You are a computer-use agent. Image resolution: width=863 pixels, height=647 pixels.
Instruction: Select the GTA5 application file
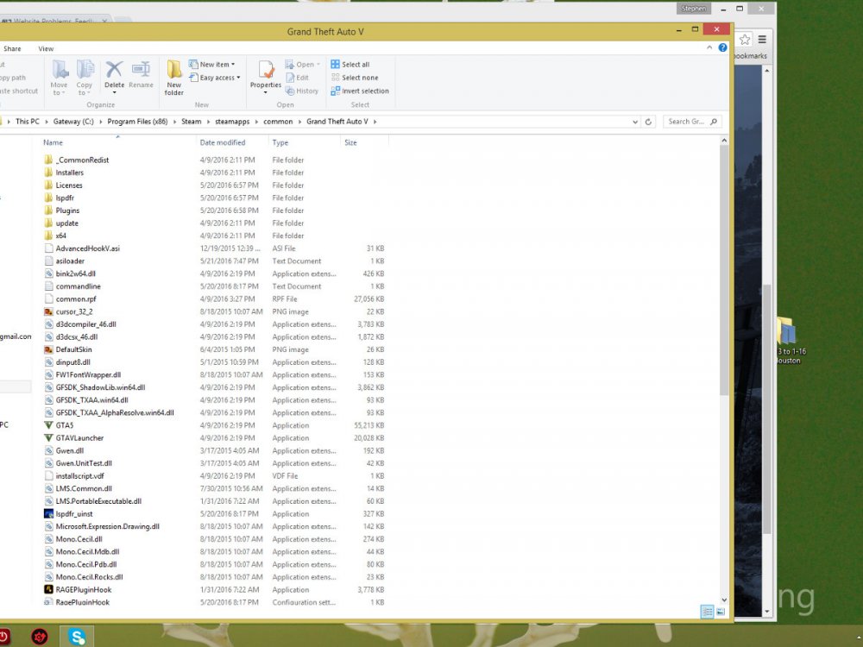tap(65, 425)
